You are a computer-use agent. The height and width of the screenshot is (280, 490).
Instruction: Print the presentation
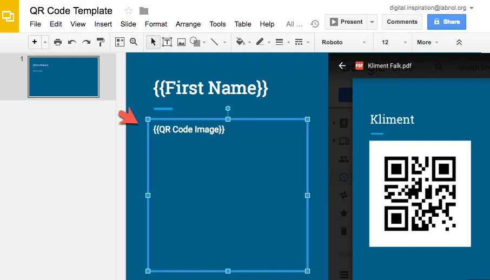(58, 42)
